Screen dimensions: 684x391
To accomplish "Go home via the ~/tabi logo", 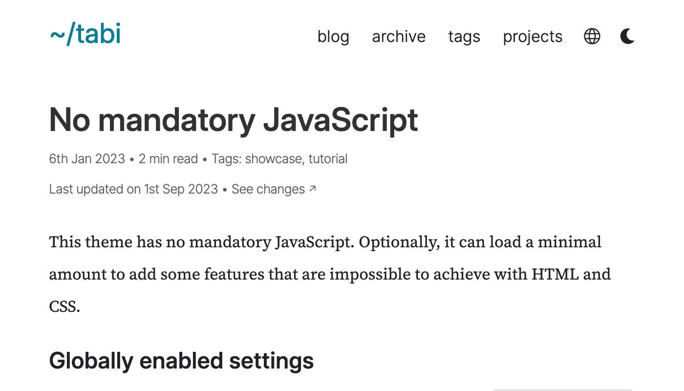I will [85, 35].
